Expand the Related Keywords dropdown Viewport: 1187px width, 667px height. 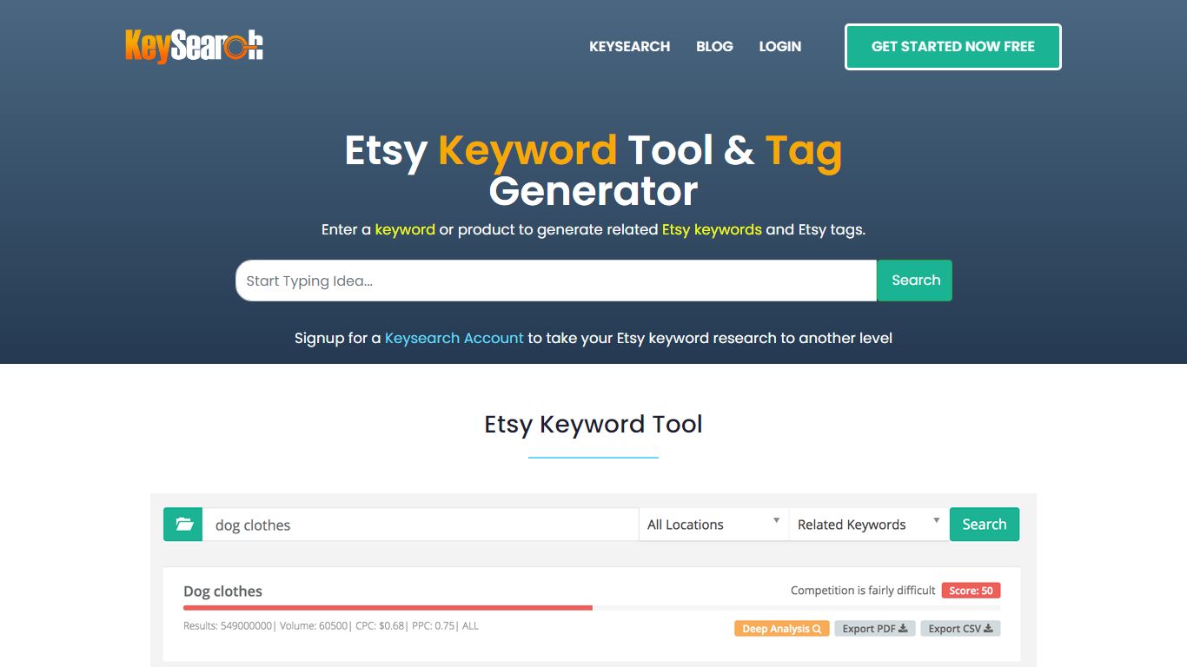869,525
